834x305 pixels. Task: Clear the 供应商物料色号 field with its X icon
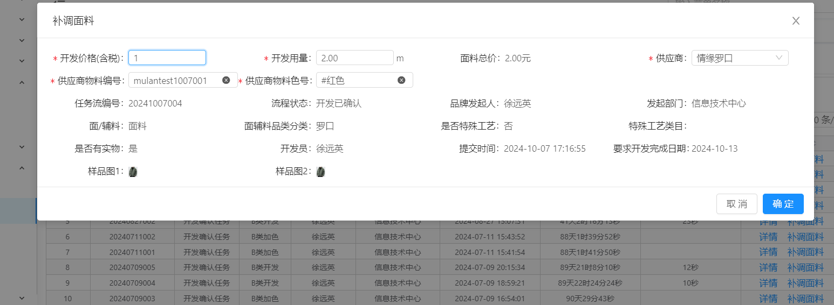point(401,80)
